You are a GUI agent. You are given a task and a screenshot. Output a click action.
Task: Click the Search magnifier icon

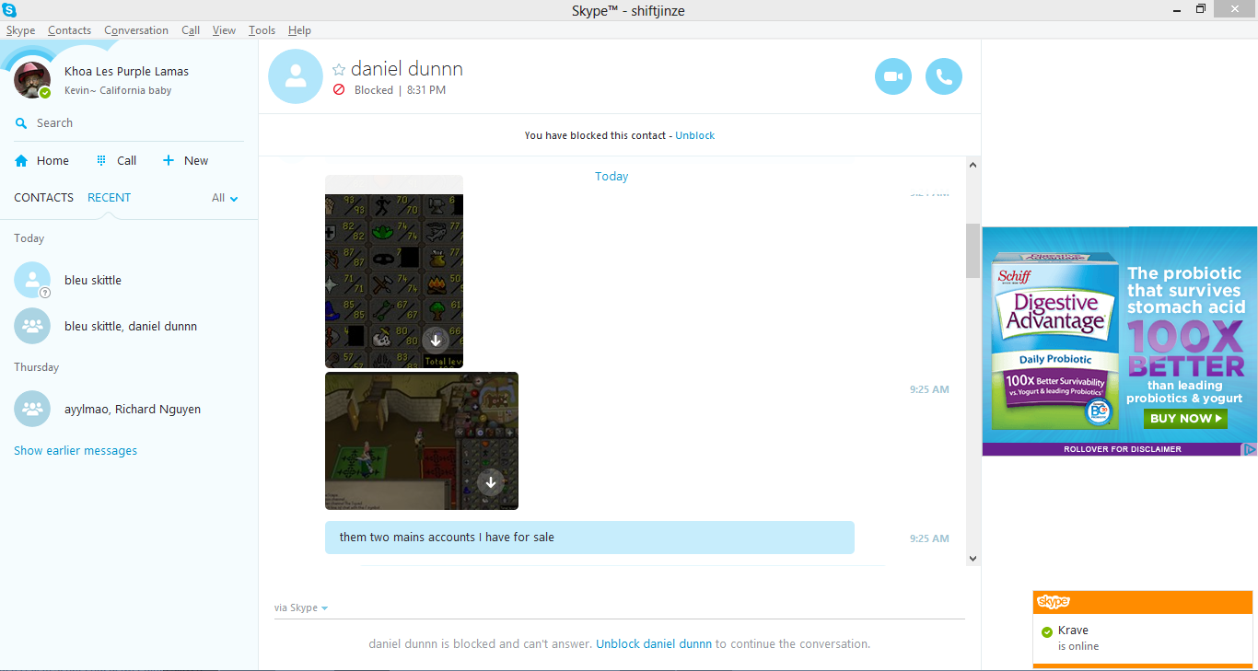pos(21,123)
